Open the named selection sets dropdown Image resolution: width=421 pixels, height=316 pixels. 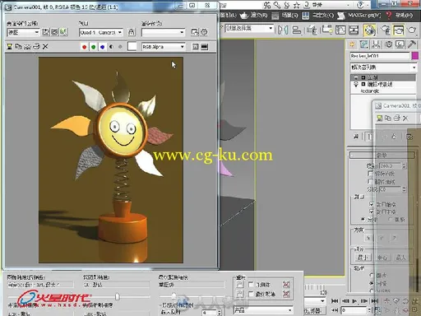pos(249,28)
